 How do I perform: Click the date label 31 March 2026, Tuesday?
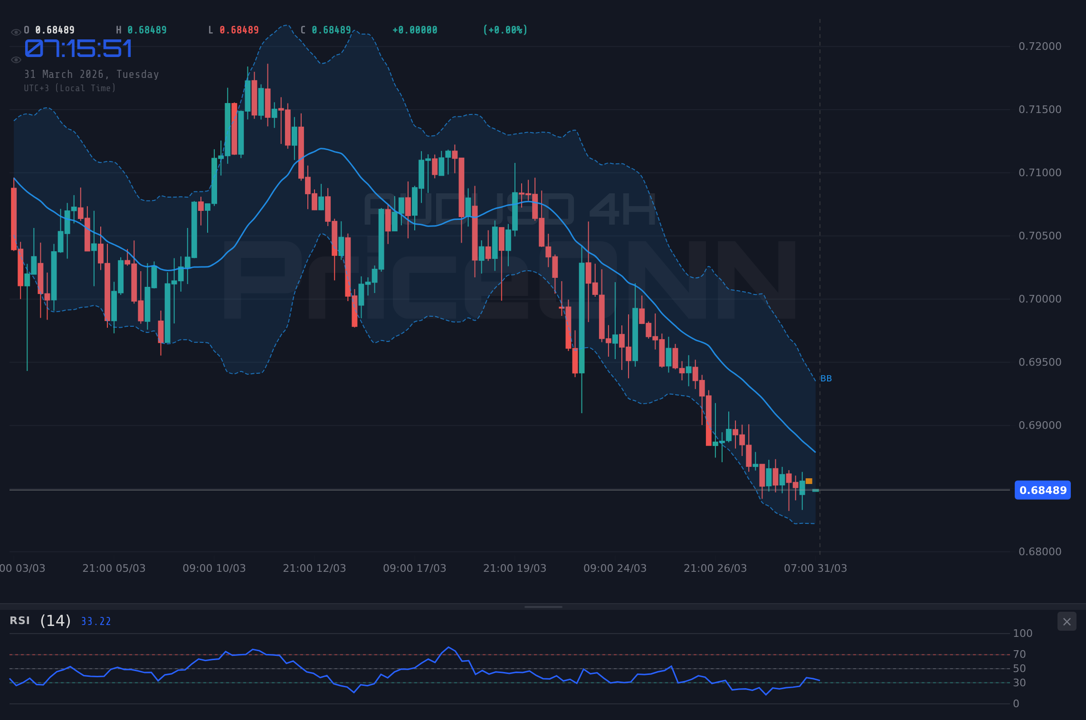tap(91, 74)
